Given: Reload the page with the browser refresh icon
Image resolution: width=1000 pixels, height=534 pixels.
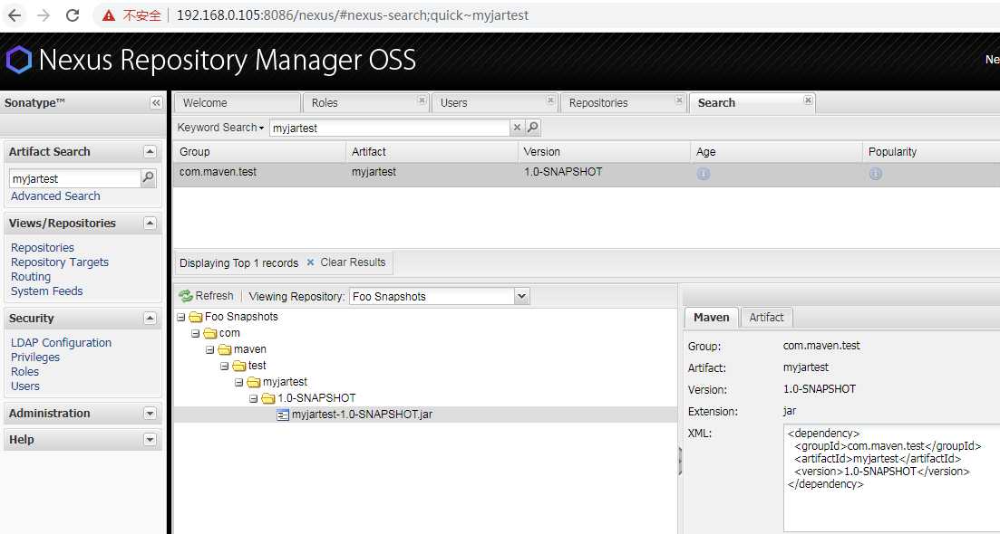Looking at the screenshot, I should (73, 15).
